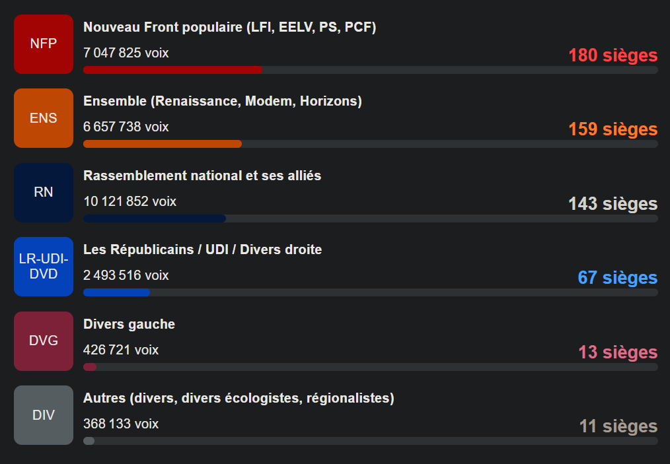Select Les Républicains / UDI / Divers droite
The image size is (670, 464).
202,249
